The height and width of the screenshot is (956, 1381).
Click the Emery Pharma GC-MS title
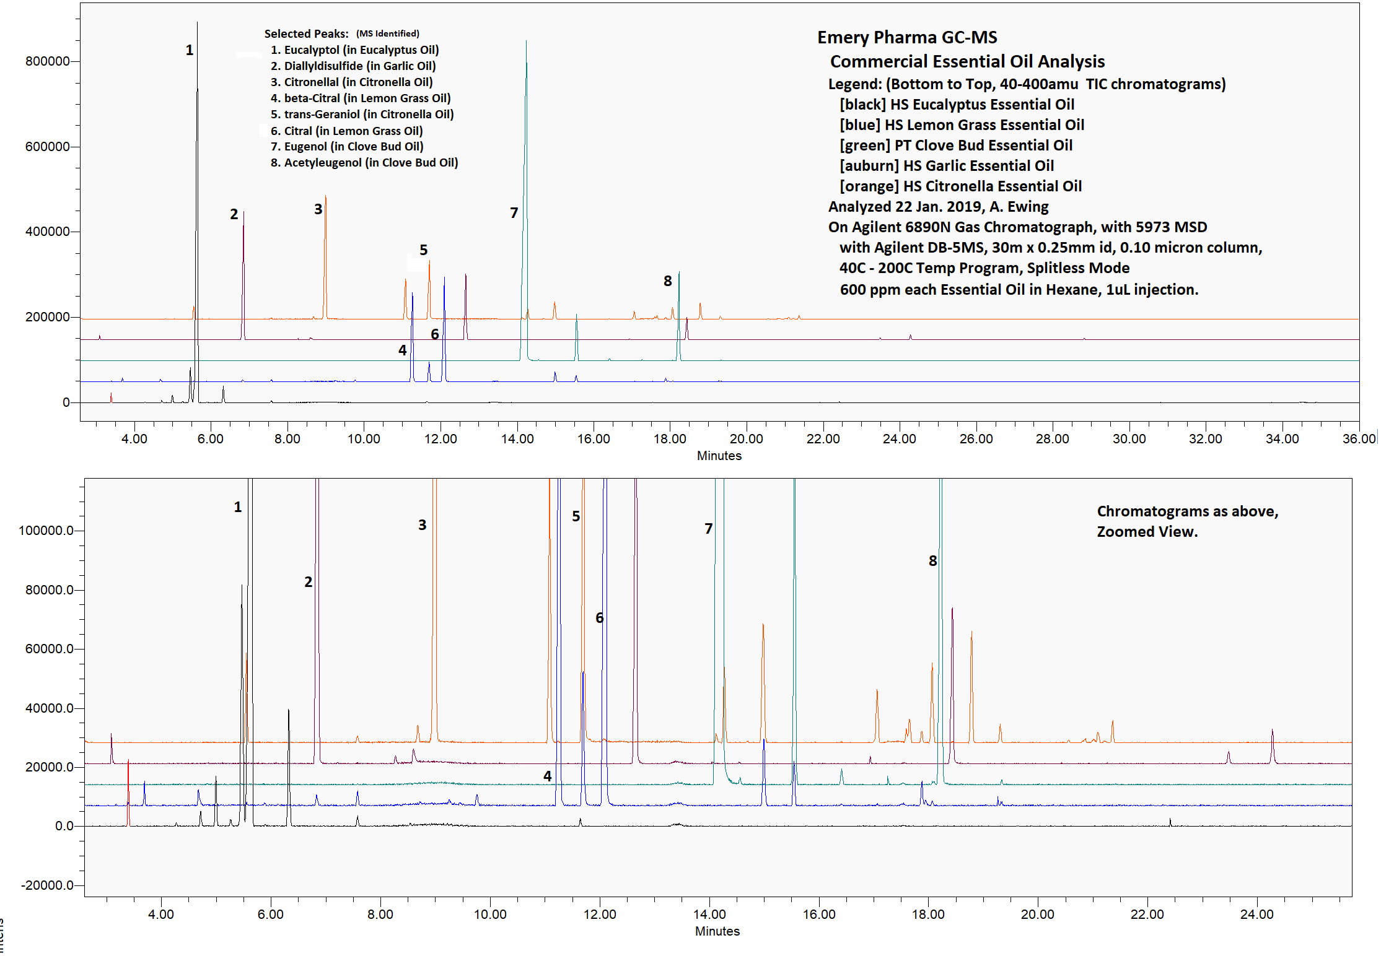(906, 38)
